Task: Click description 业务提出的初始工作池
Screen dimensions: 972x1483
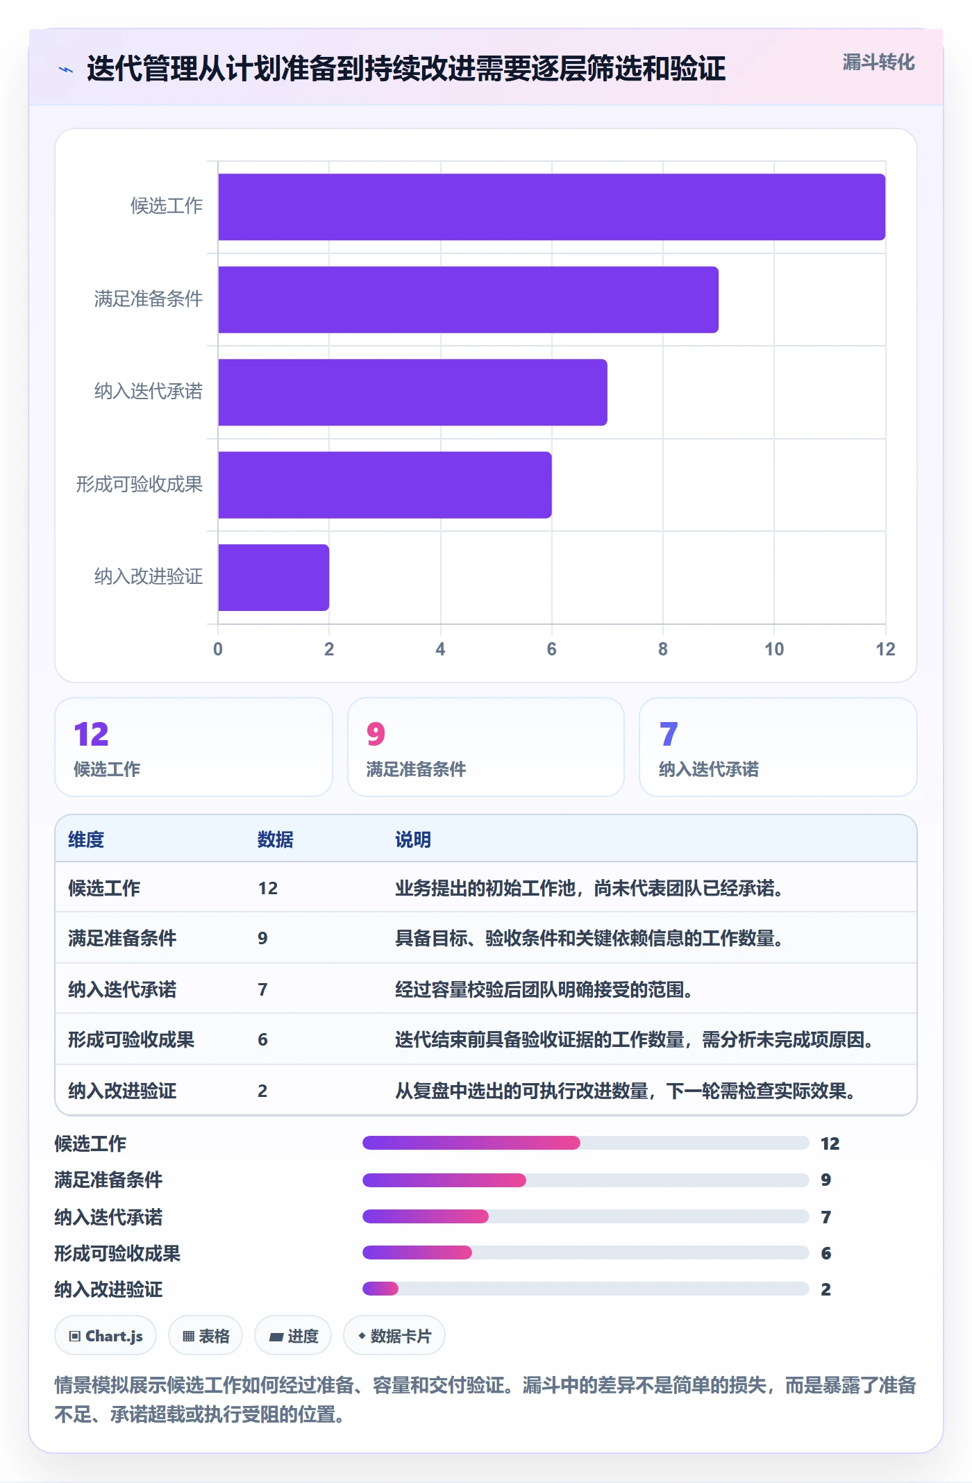Action: pyautogui.click(x=589, y=888)
